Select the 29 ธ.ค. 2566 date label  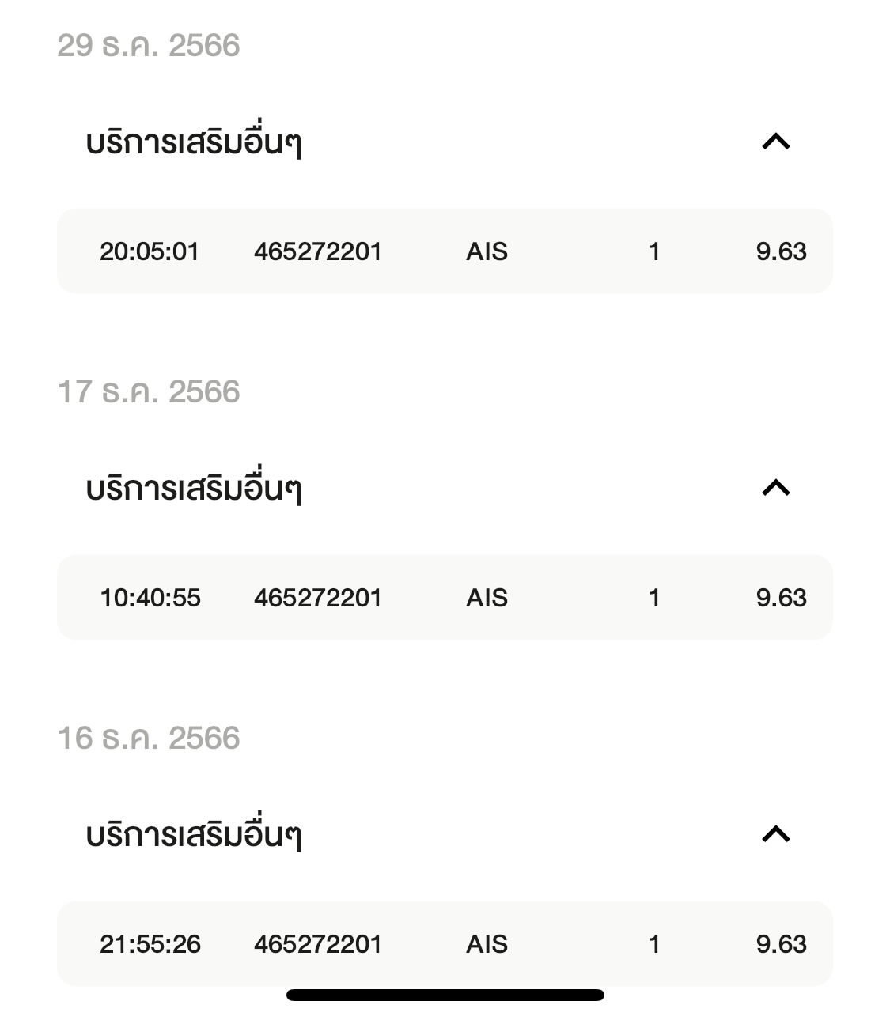[149, 46]
